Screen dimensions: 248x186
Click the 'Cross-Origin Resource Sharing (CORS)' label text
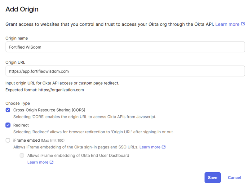(49, 110)
